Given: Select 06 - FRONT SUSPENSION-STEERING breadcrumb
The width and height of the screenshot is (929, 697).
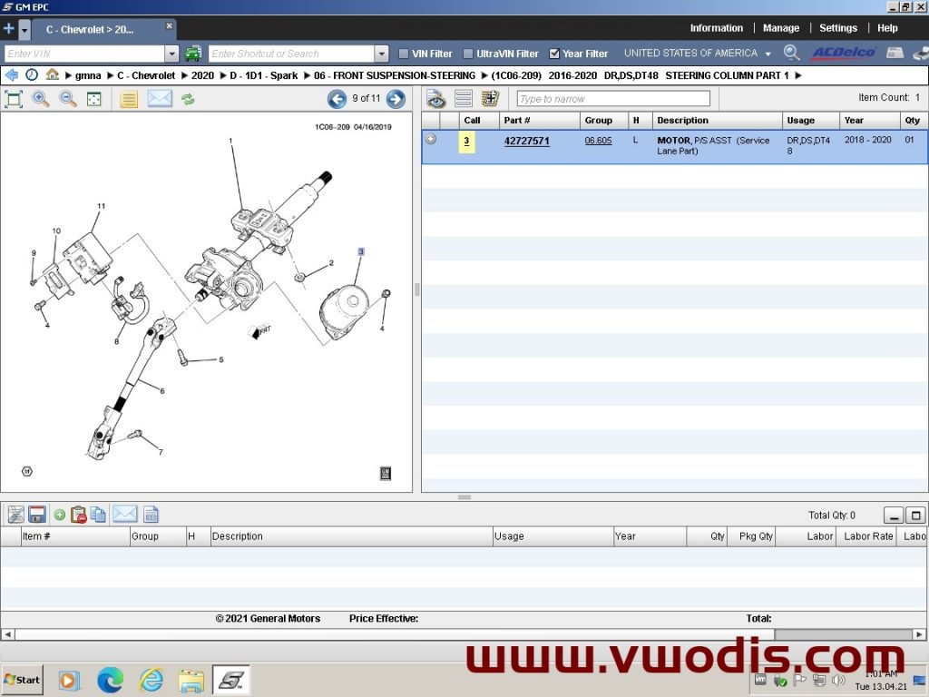Looking at the screenshot, I should click(395, 76).
